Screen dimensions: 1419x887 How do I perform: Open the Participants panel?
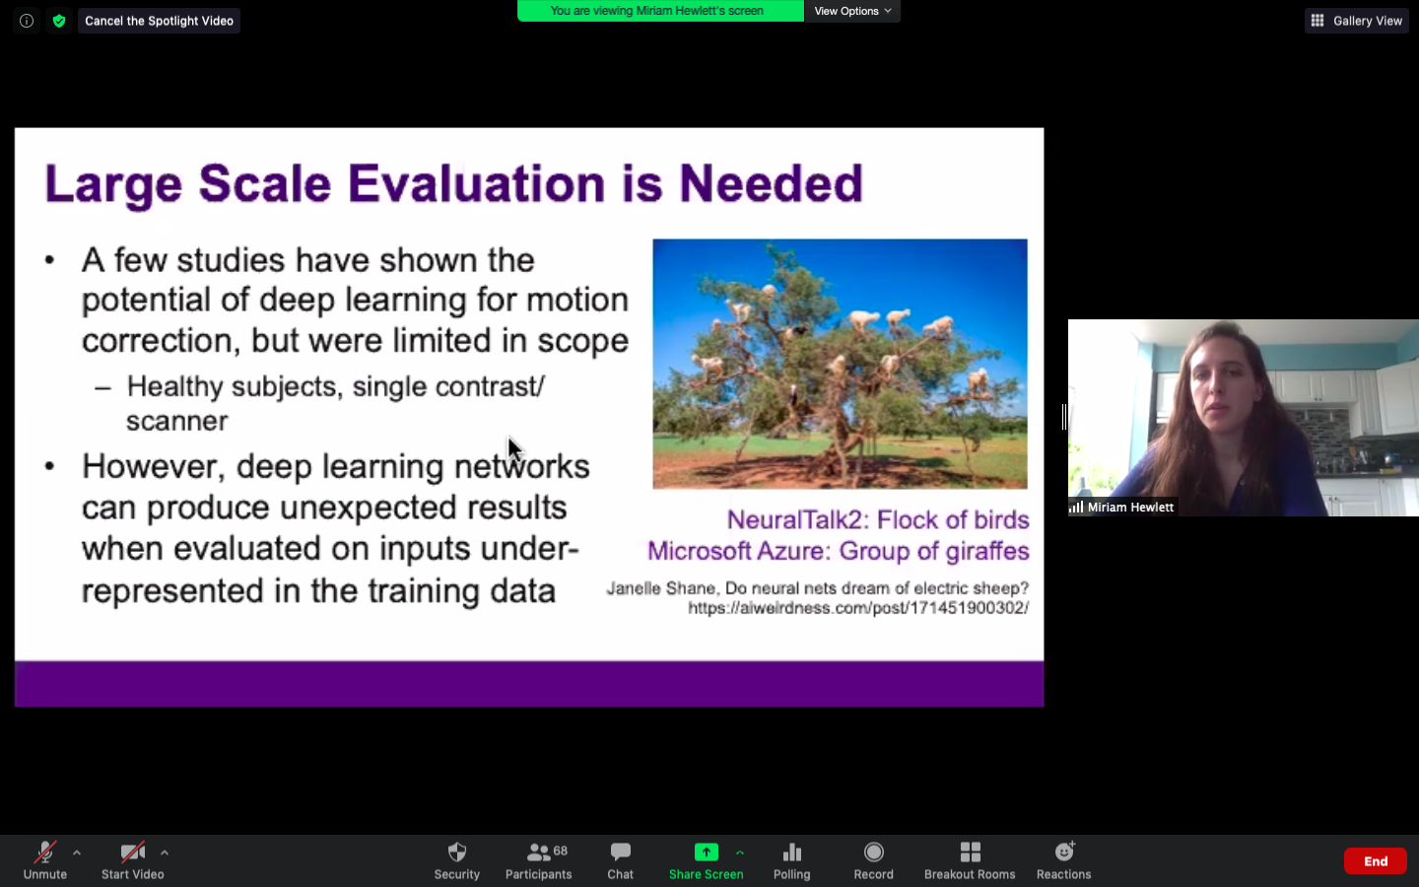[x=538, y=859]
